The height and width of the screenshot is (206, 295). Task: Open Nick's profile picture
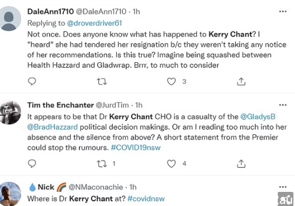10,194
